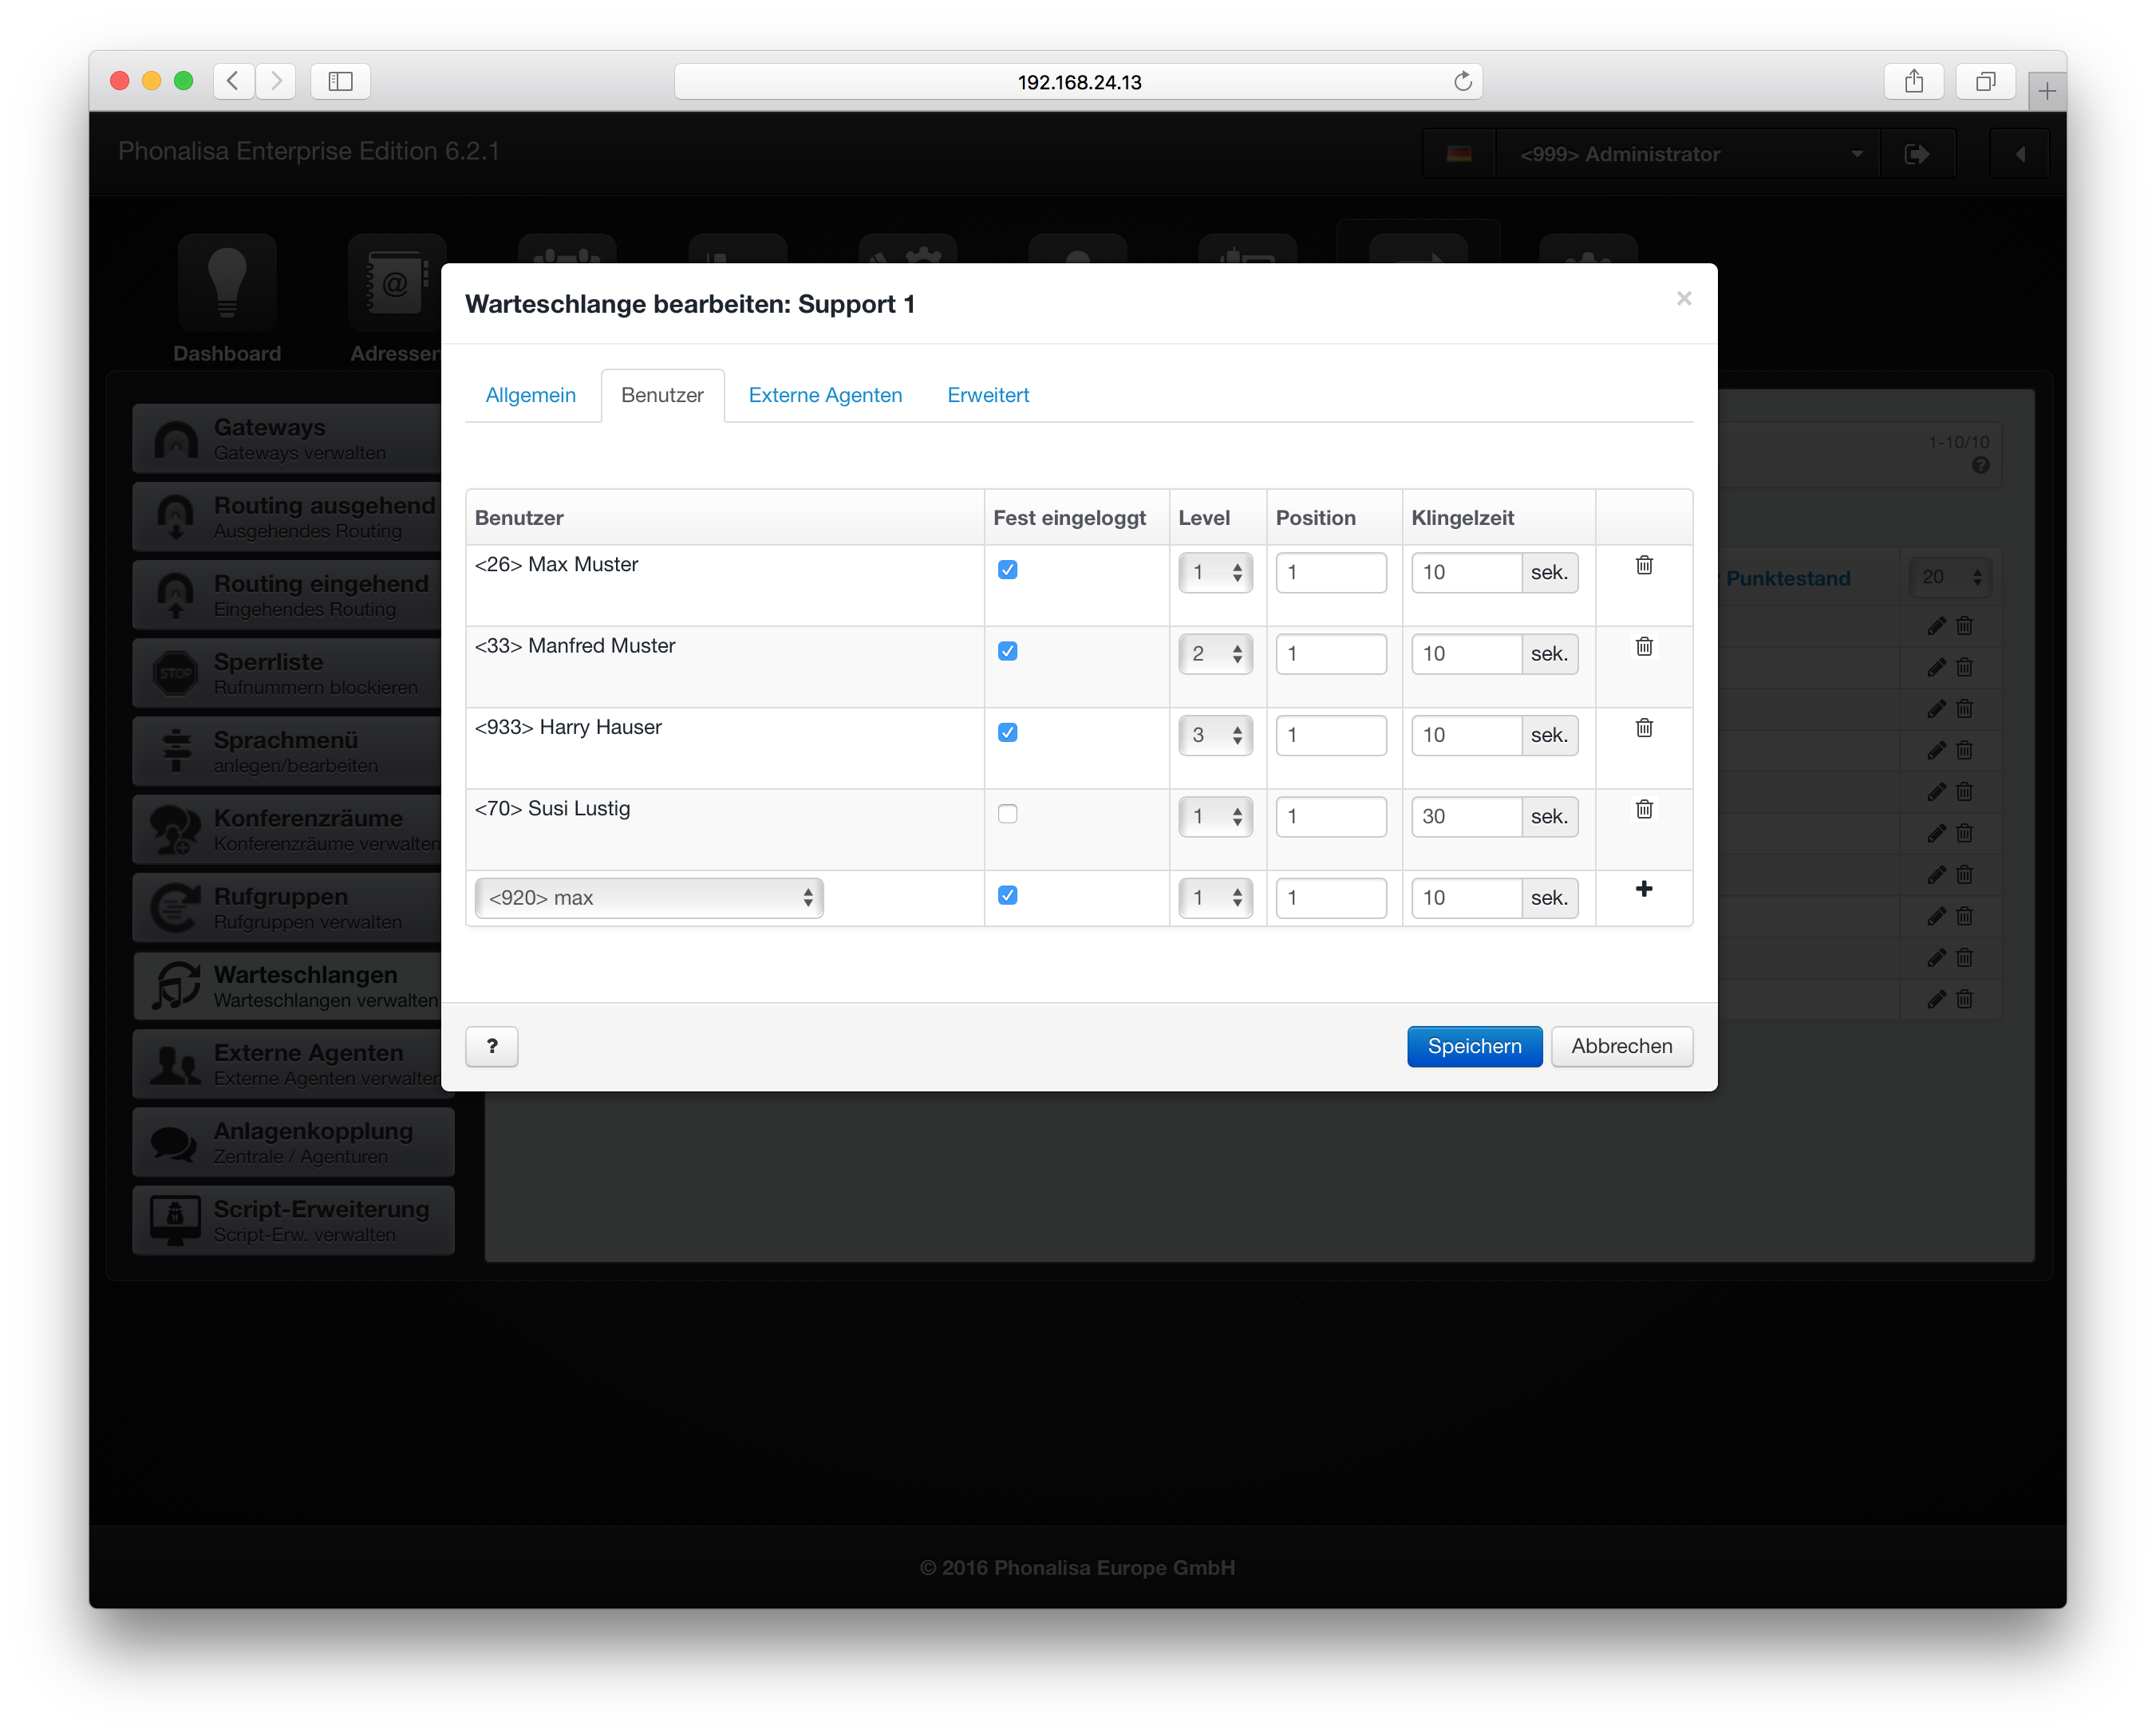The image size is (2156, 1736).
Task: Open the Adressen address book icon
Action: tap(396, 284)
